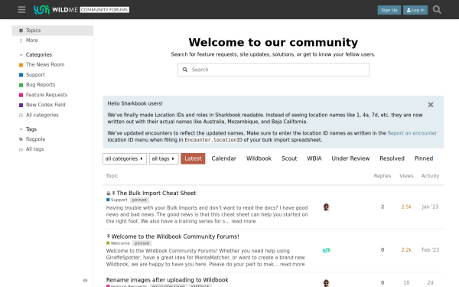Open All categories list
The height and width of the screenshot is (287, 459).
[x=42, y=115]
